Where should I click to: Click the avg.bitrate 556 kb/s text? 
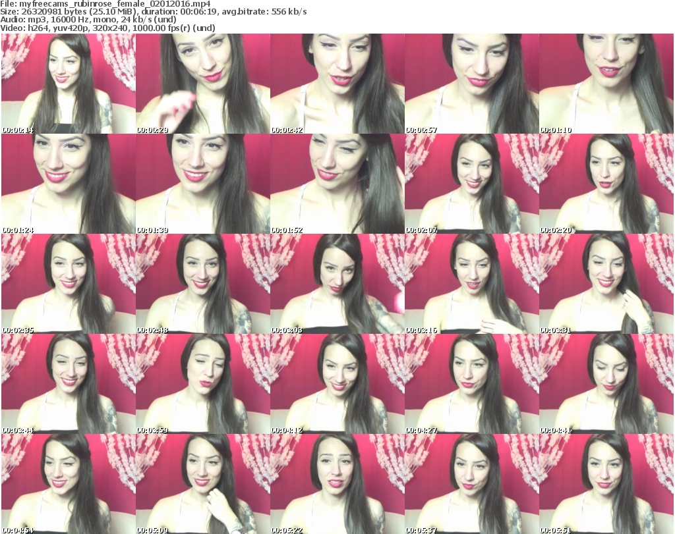(265, 12)
